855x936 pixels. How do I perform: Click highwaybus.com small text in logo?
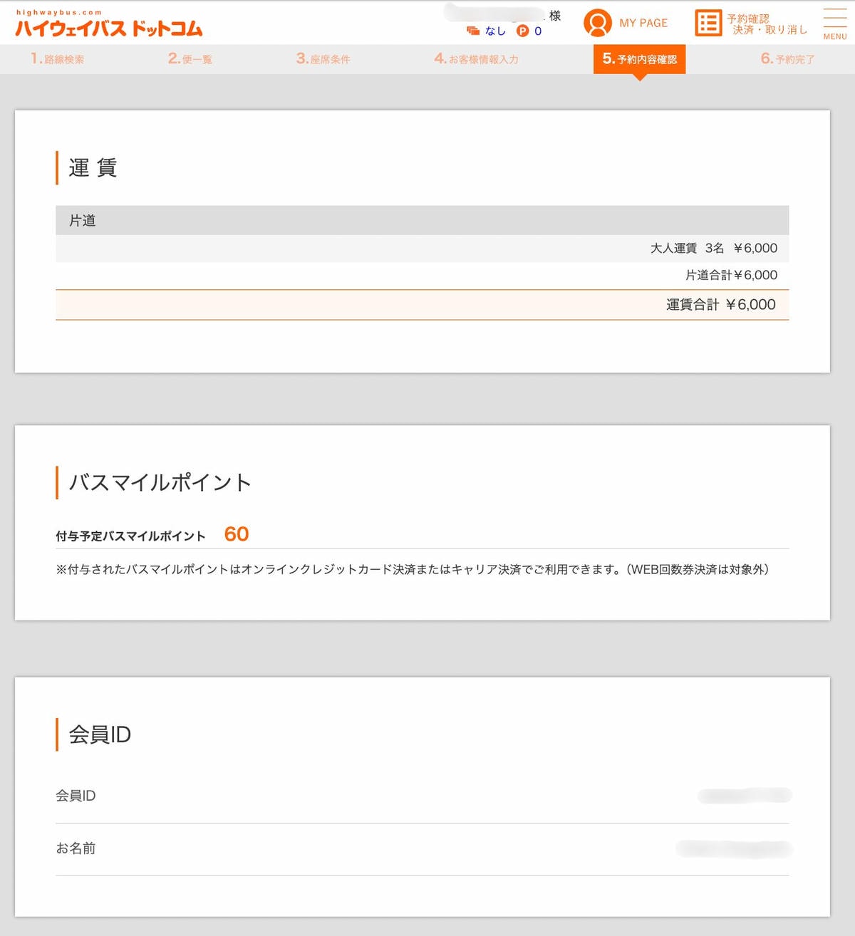[x=59, y=12]
